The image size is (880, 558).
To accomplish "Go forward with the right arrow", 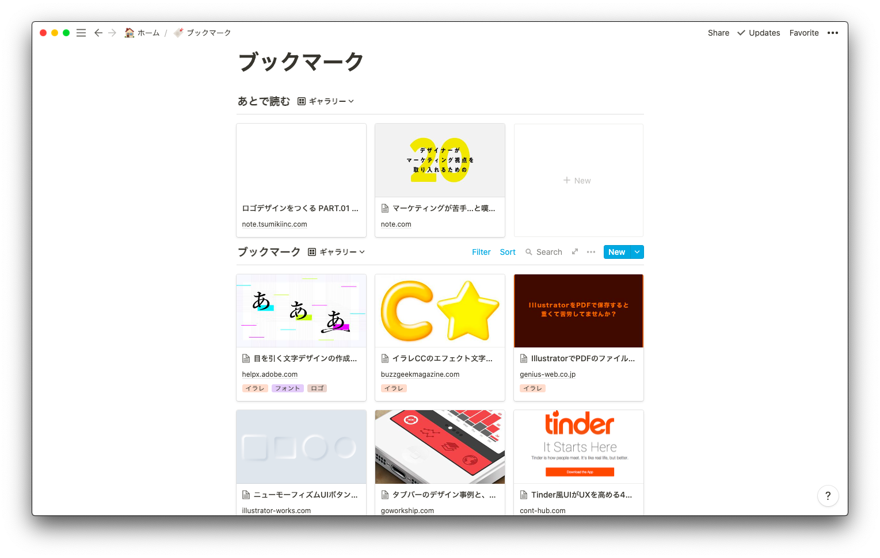I will pyautogui.click(x=112, y=33).
